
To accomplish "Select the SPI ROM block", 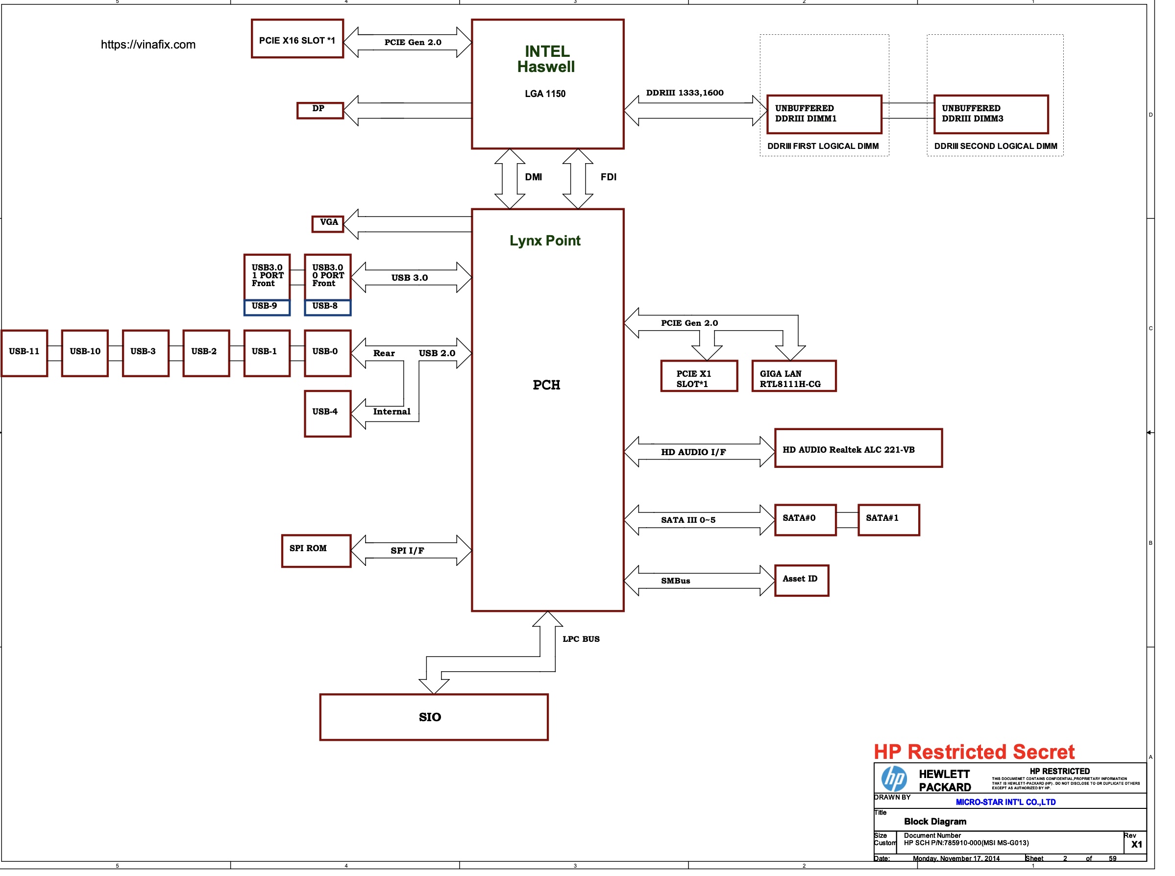I will click(x=316, y=551).
